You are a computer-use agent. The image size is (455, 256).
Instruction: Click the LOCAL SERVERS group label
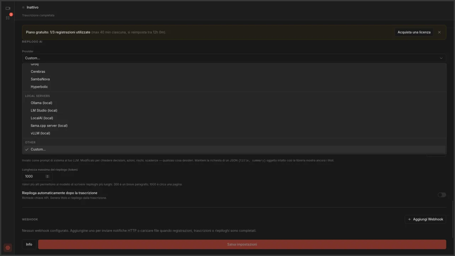tap(37, 96)
